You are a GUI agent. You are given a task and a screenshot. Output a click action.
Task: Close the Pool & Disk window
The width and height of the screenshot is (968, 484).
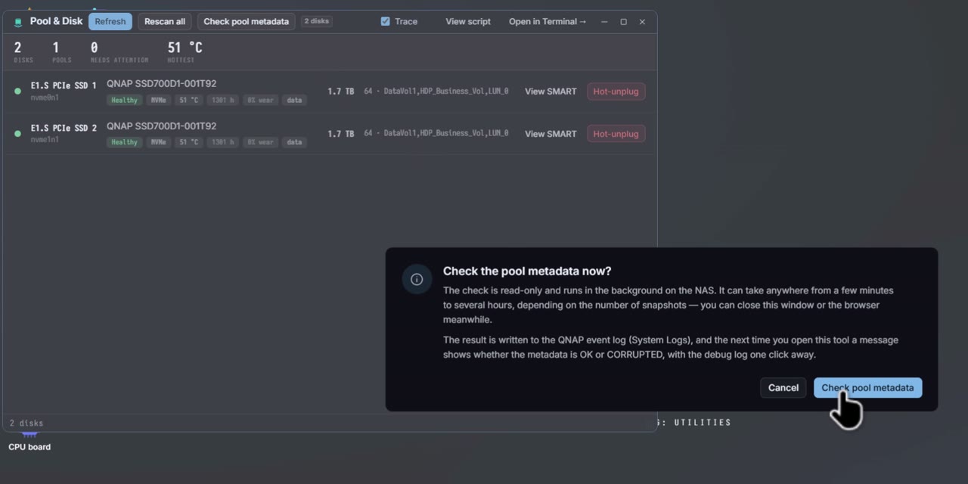click(642, 22)
